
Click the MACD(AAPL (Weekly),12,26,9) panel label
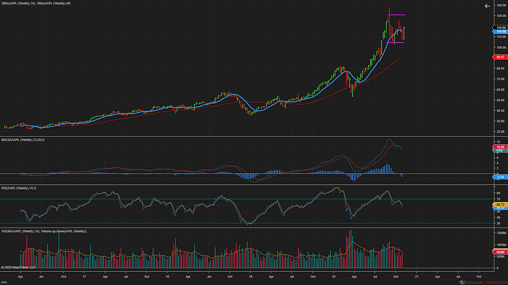(23, 140)
